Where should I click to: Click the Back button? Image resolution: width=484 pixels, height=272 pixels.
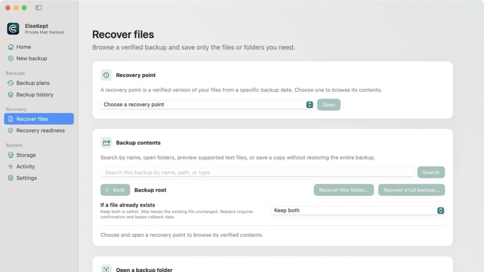coord(115,190)
